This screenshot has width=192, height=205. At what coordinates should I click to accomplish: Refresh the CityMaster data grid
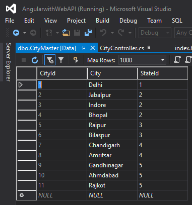point(35,60)
